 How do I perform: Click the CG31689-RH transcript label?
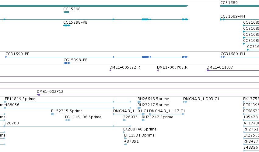[x=233, y=16]
